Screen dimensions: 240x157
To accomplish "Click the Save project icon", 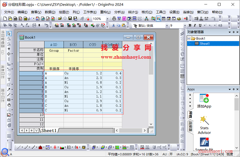I will (70, 19).
